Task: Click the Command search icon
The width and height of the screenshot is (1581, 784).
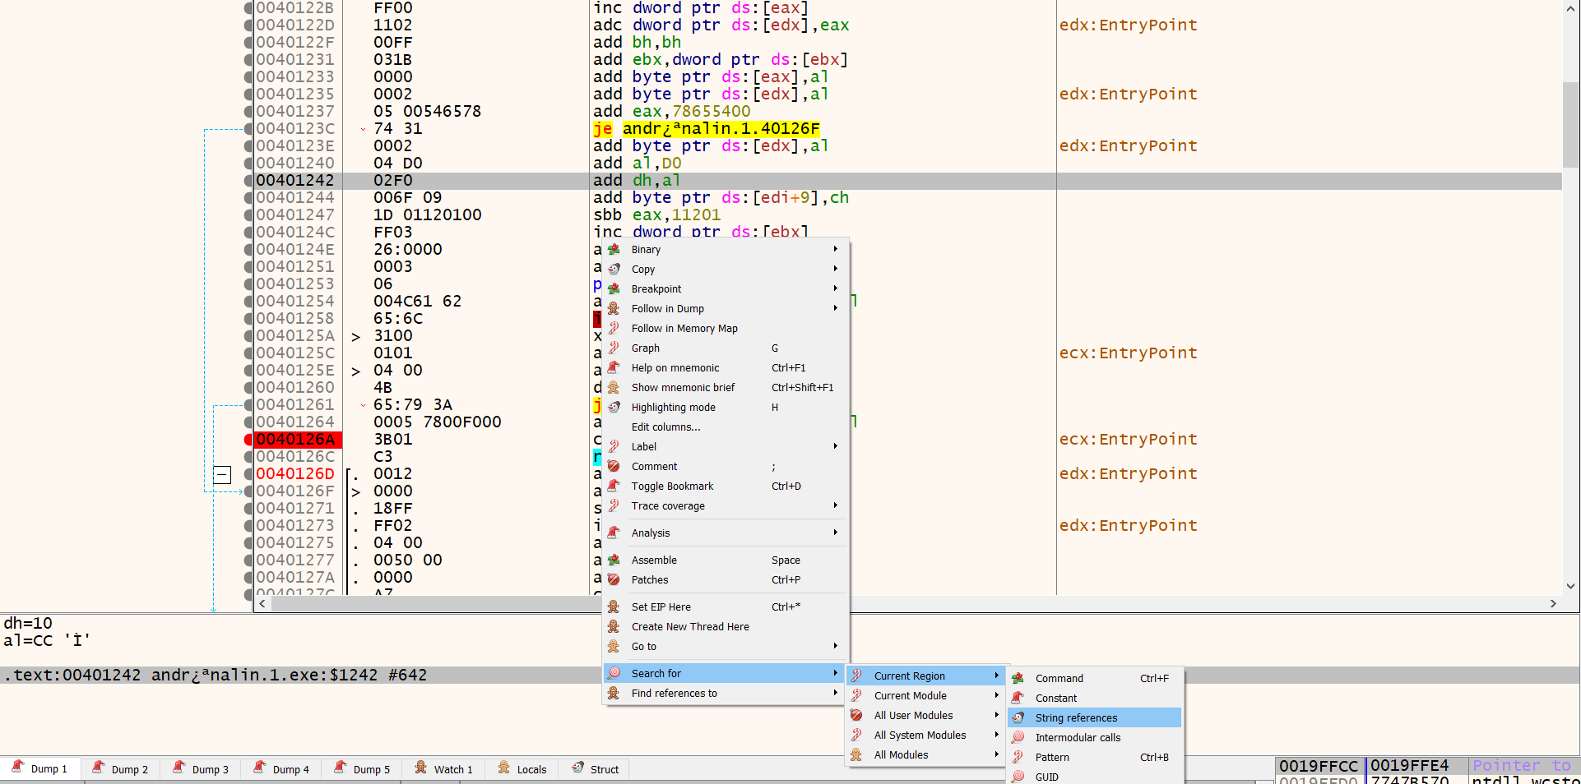Action: point(1018,678)
